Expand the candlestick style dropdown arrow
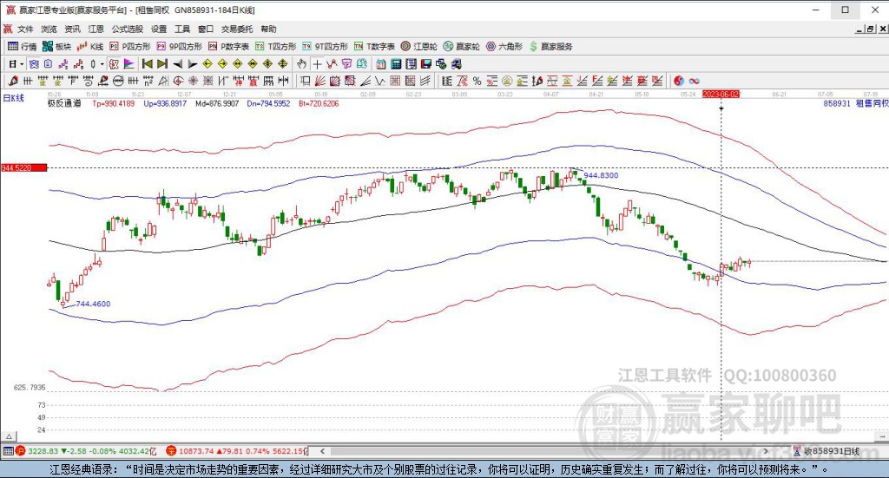Image resolution: width=889 pixels, height=478 pixels. (102, 63)
